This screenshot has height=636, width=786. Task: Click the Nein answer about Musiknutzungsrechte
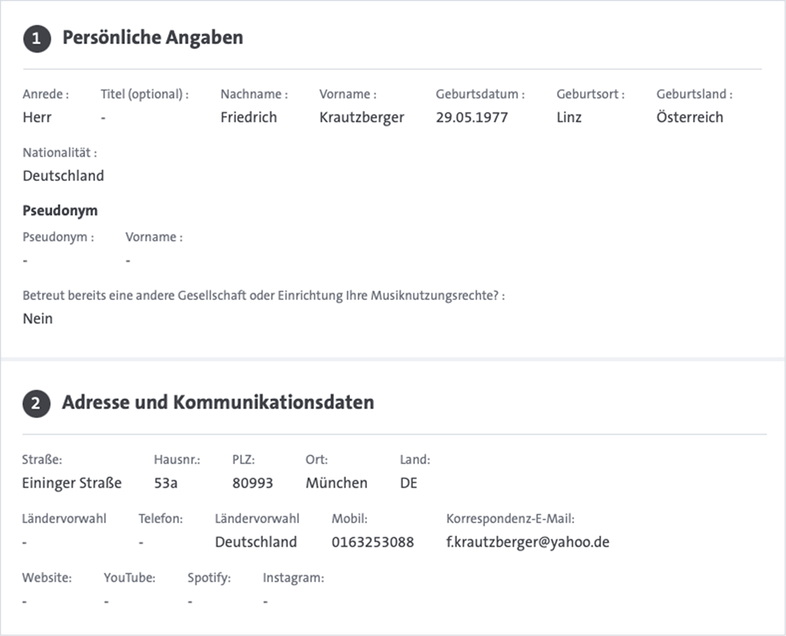[x=36, y=318]
